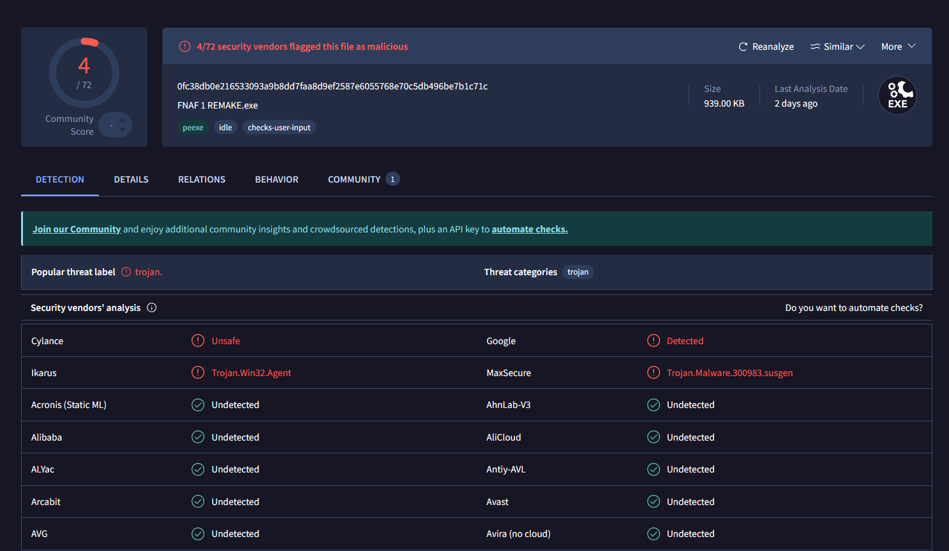
Task: Open the RELATIONS tab
Action: pos(202,179)
